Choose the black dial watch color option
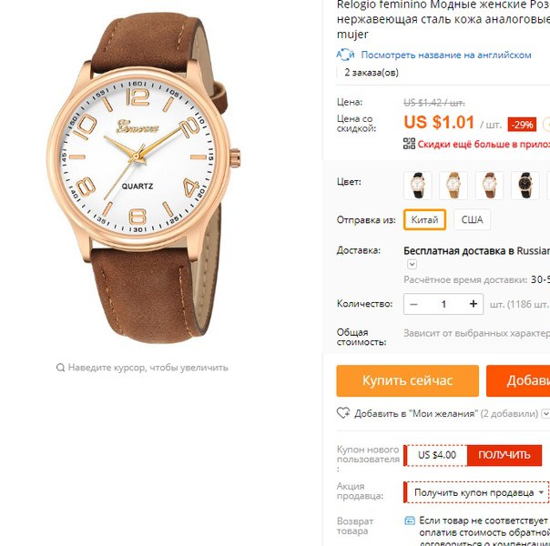The height and width of the screenshot is (546, 550). [525, 186]
